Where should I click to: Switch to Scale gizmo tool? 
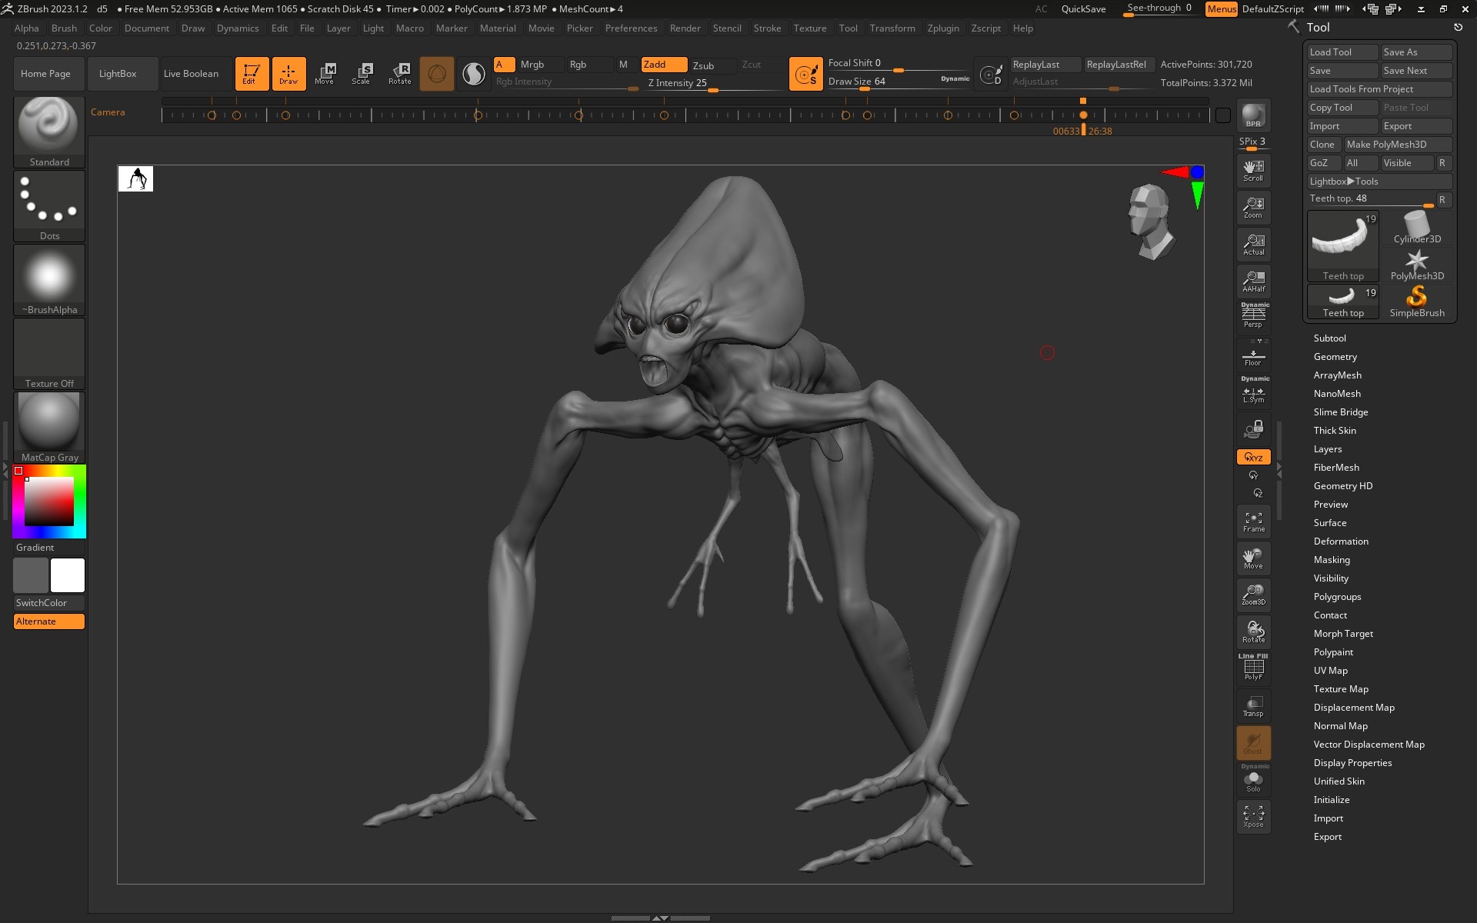(x=362, y=74)
